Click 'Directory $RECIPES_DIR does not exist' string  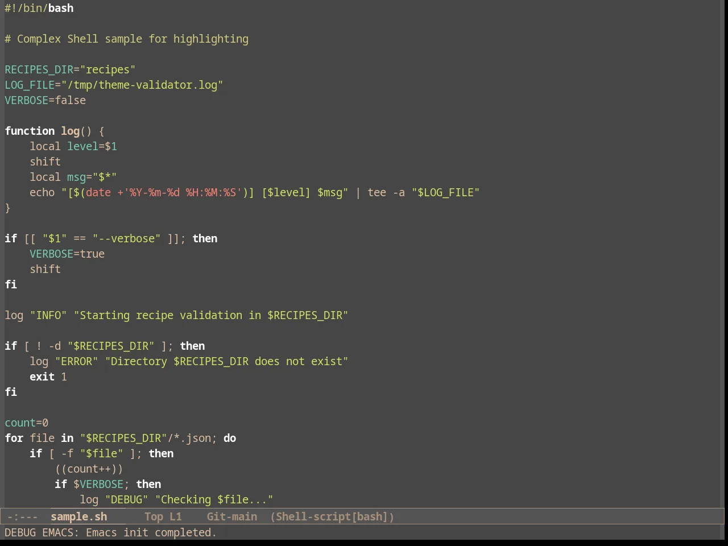pyautogui.click(x=226, y=361)
